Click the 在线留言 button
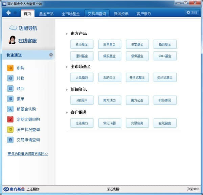This screenshot has height=195, width=203. pyautogui.click(x=165, y=123)
